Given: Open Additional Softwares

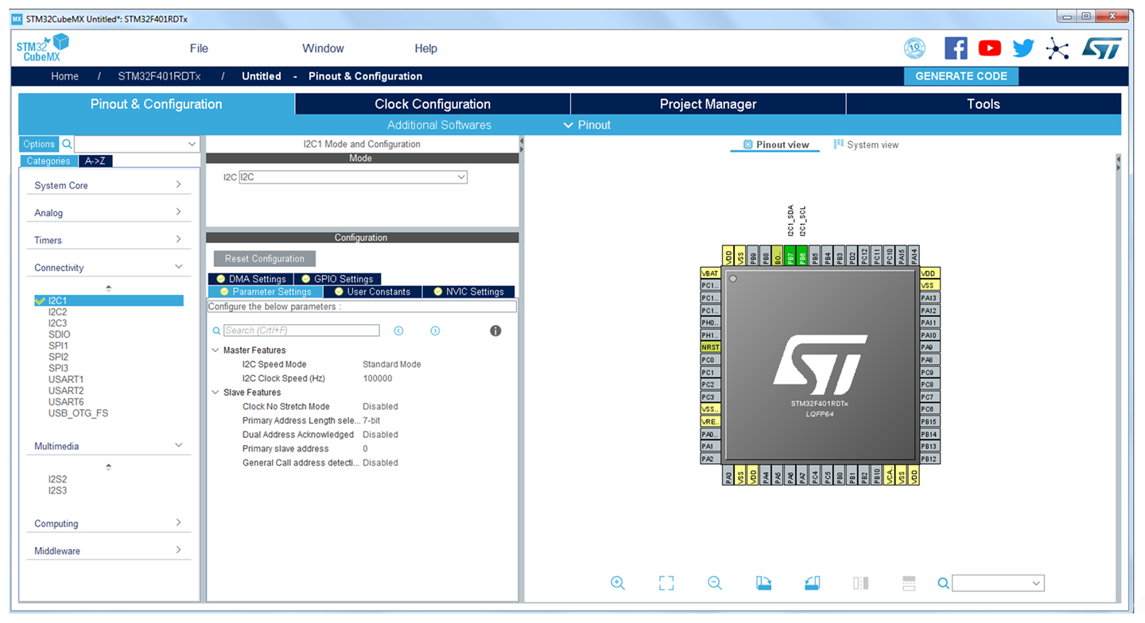Looking at the screenshot, I should [439, 125].
